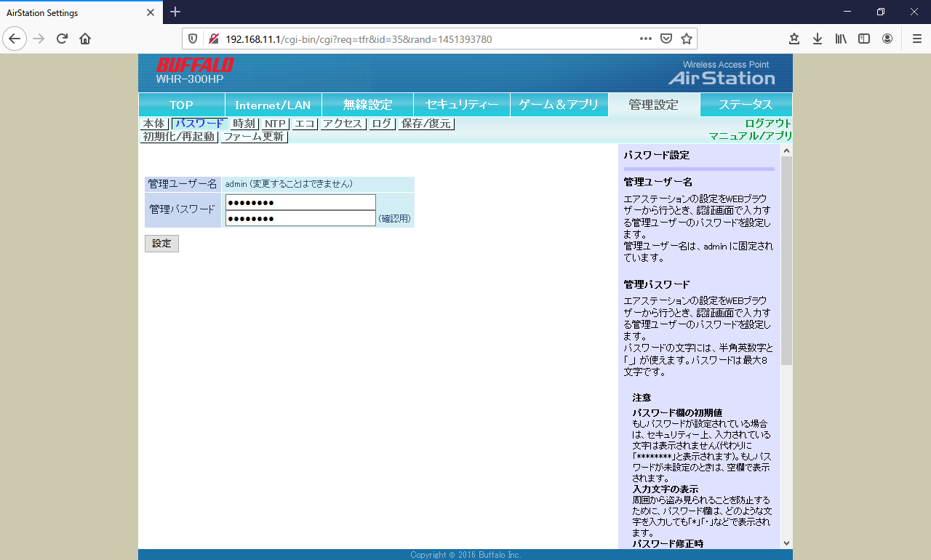Save page to Pocket icon
931x560 pixels.
pyautogui.click(x=666, y=39)
